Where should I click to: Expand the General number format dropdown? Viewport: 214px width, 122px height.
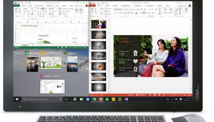(x=53, y=9)
